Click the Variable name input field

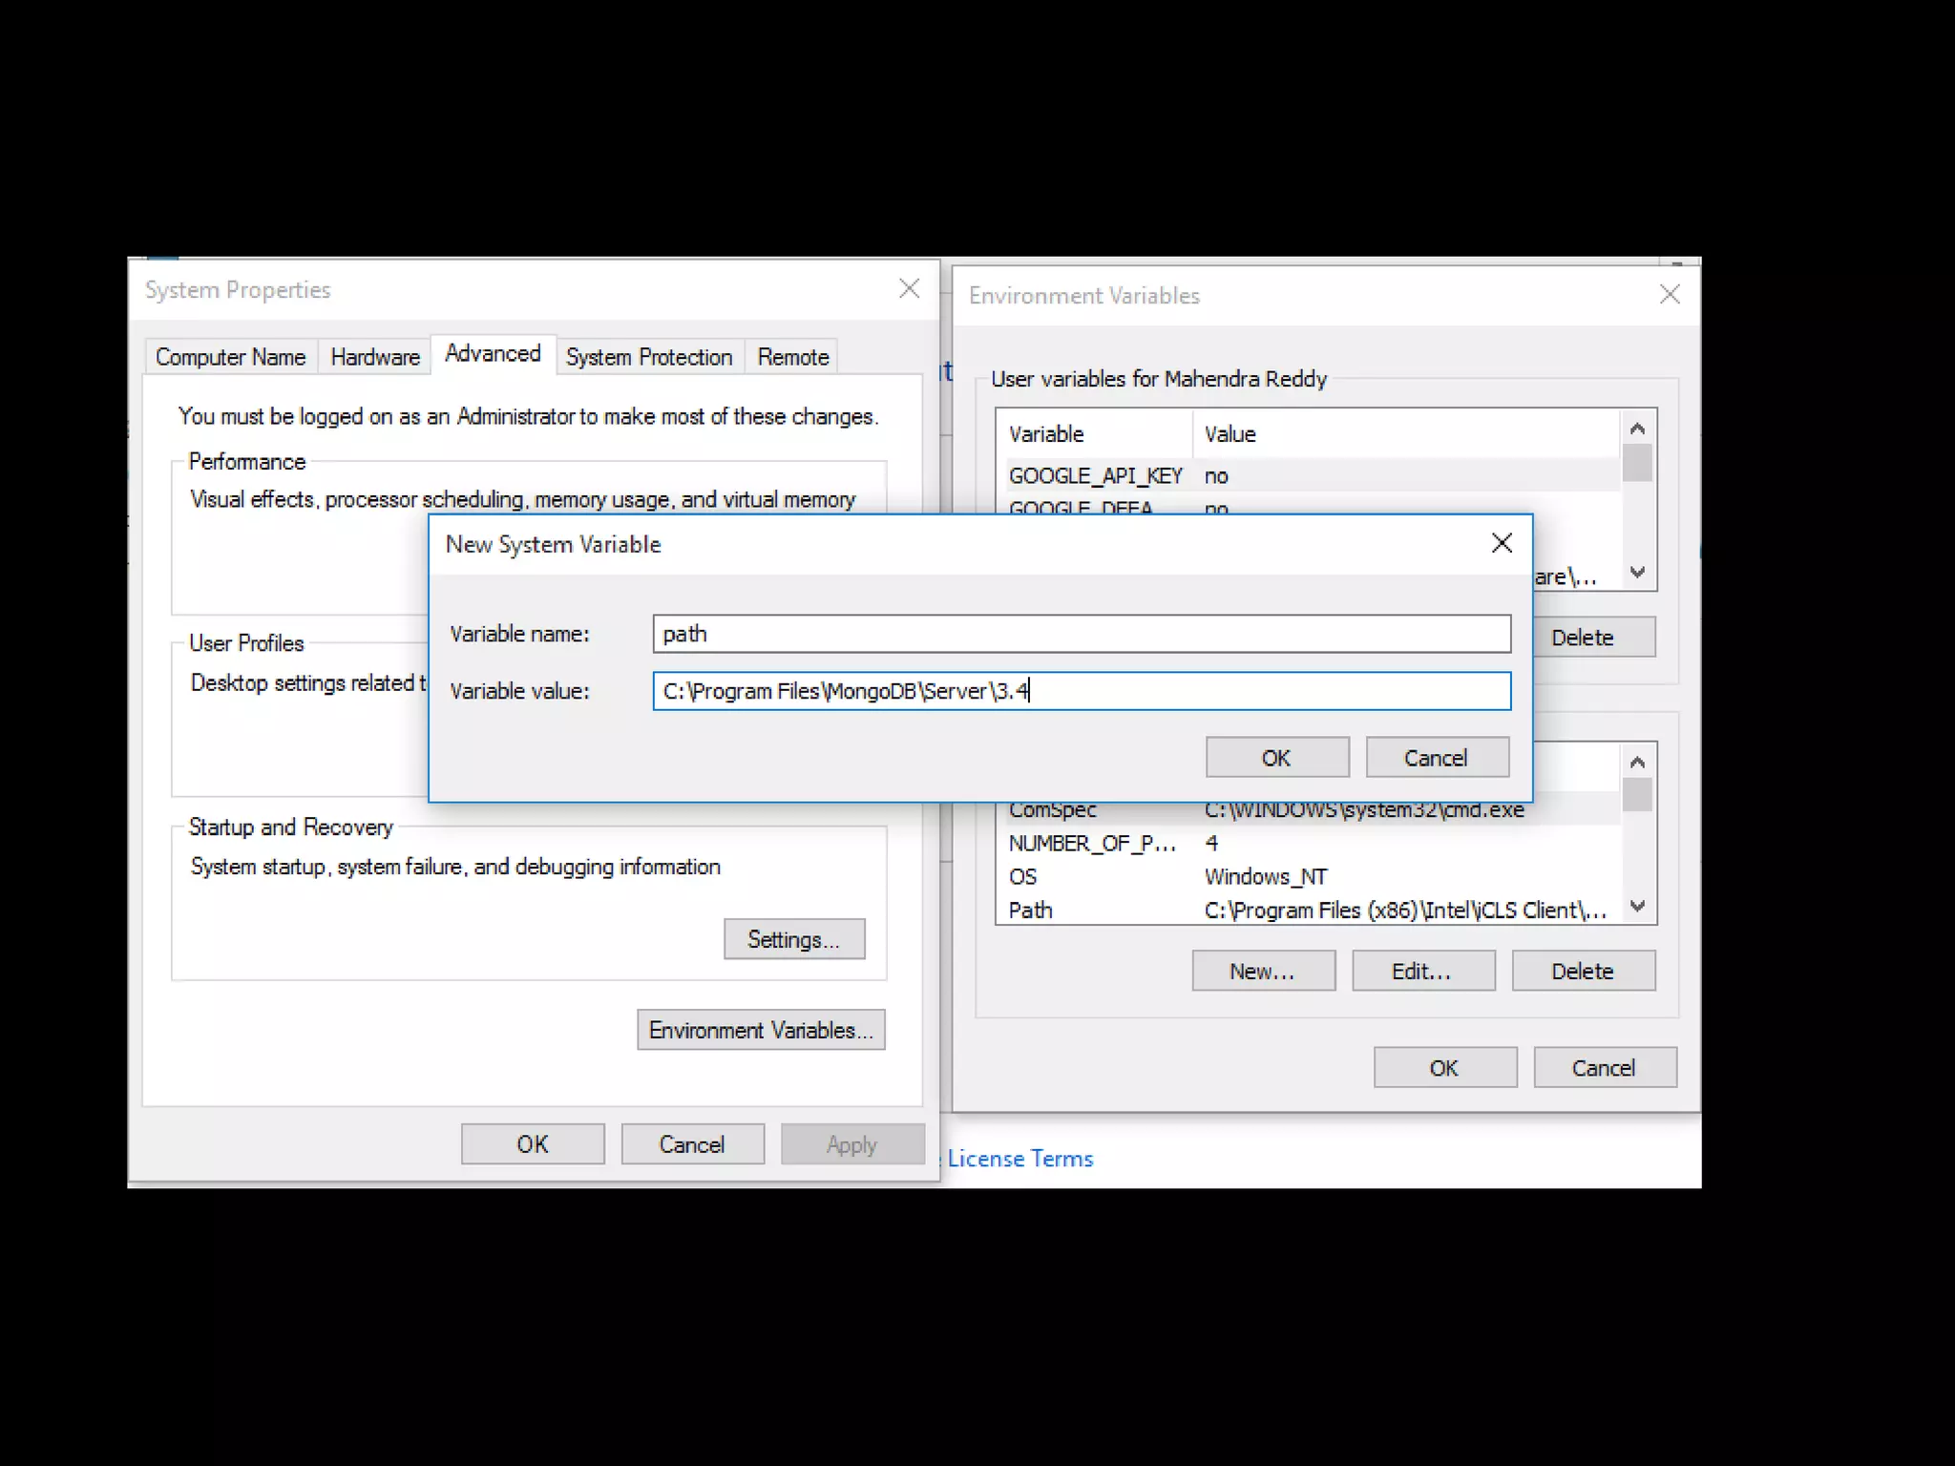[1081, 634]
